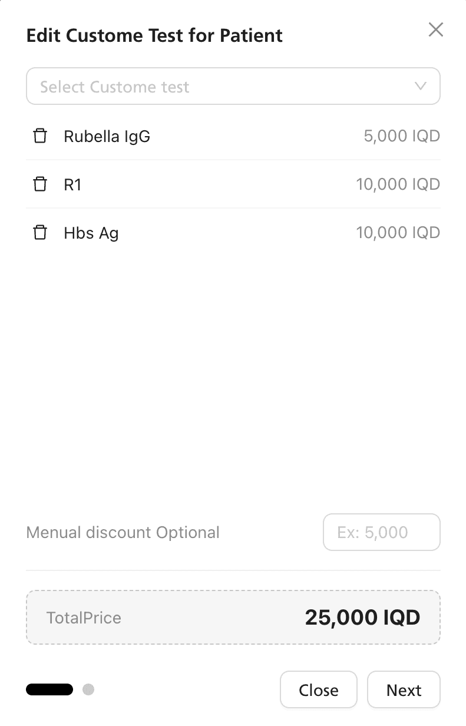Remove the R1 test with trash icon

[40, 184]
